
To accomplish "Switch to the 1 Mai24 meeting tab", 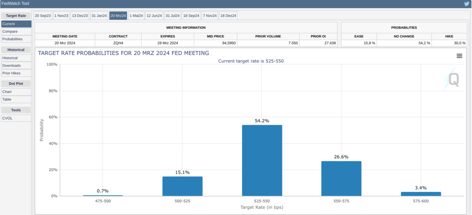I will (x=136, y=16).
